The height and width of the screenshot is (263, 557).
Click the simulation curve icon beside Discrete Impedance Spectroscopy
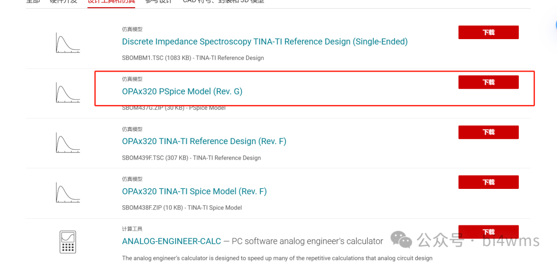(x=68, y=43)
